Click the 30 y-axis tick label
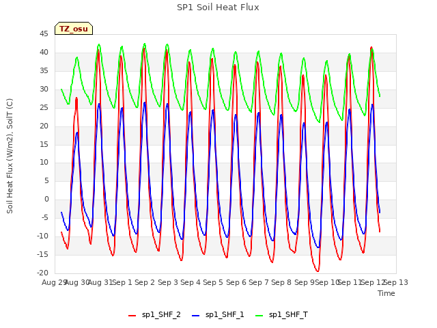This screenshot has width=437, height=328. (x=44, y=90)
